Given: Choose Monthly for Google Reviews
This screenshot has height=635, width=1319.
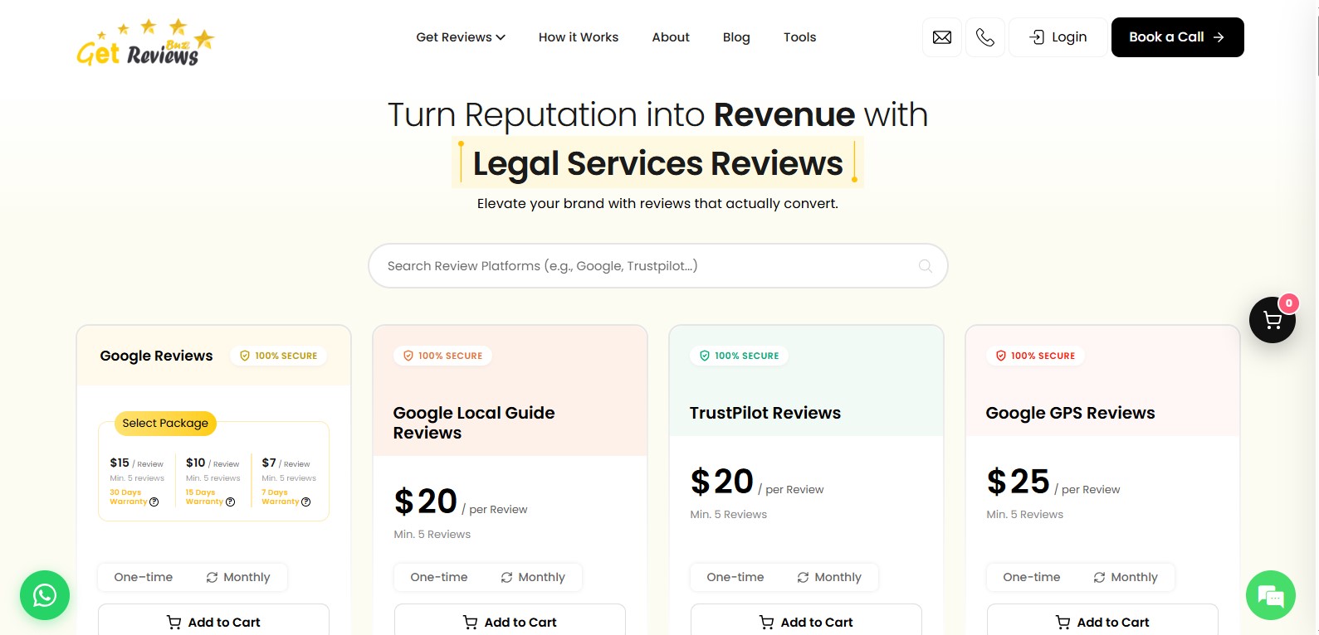Looking at the screenshot, I should (238, 578).
